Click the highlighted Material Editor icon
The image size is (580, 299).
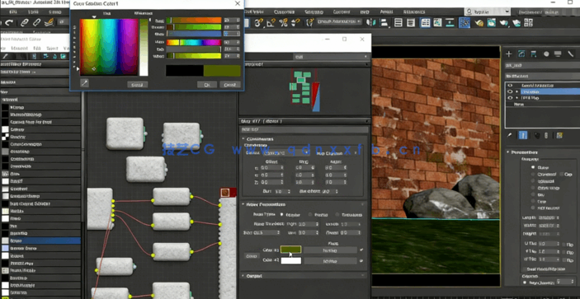tap(464, 23)
